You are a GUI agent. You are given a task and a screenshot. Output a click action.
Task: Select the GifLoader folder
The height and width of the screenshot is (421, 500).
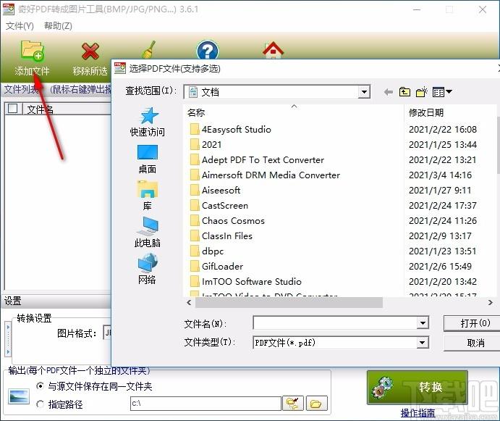[216, 267]
